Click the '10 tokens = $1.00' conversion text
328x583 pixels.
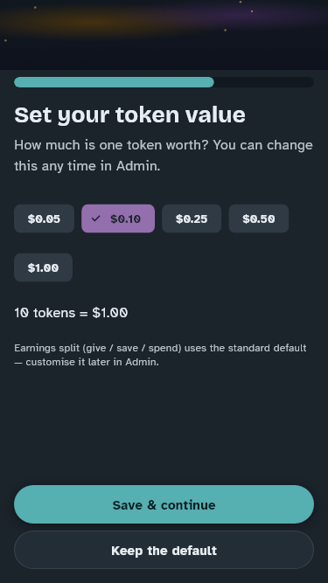pos(71,313)
